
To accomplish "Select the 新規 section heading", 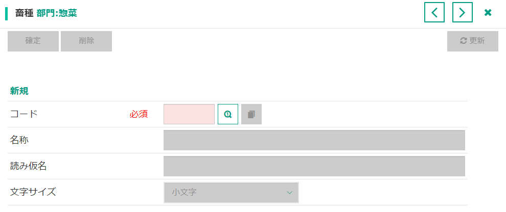I will tap(19, 91).
